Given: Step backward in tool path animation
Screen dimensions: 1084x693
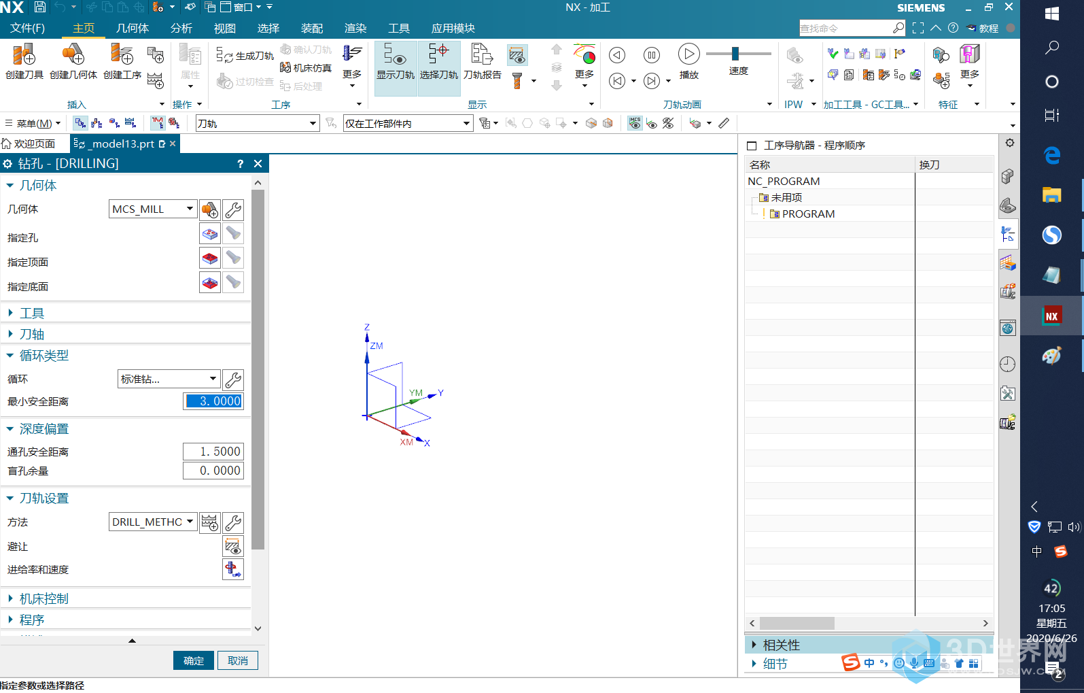Looking at the screenshot, I should pos(616,55).
